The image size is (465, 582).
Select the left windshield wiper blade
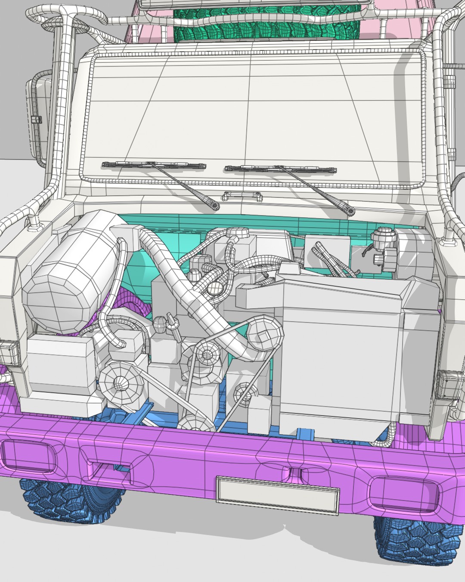click(154, 165)
